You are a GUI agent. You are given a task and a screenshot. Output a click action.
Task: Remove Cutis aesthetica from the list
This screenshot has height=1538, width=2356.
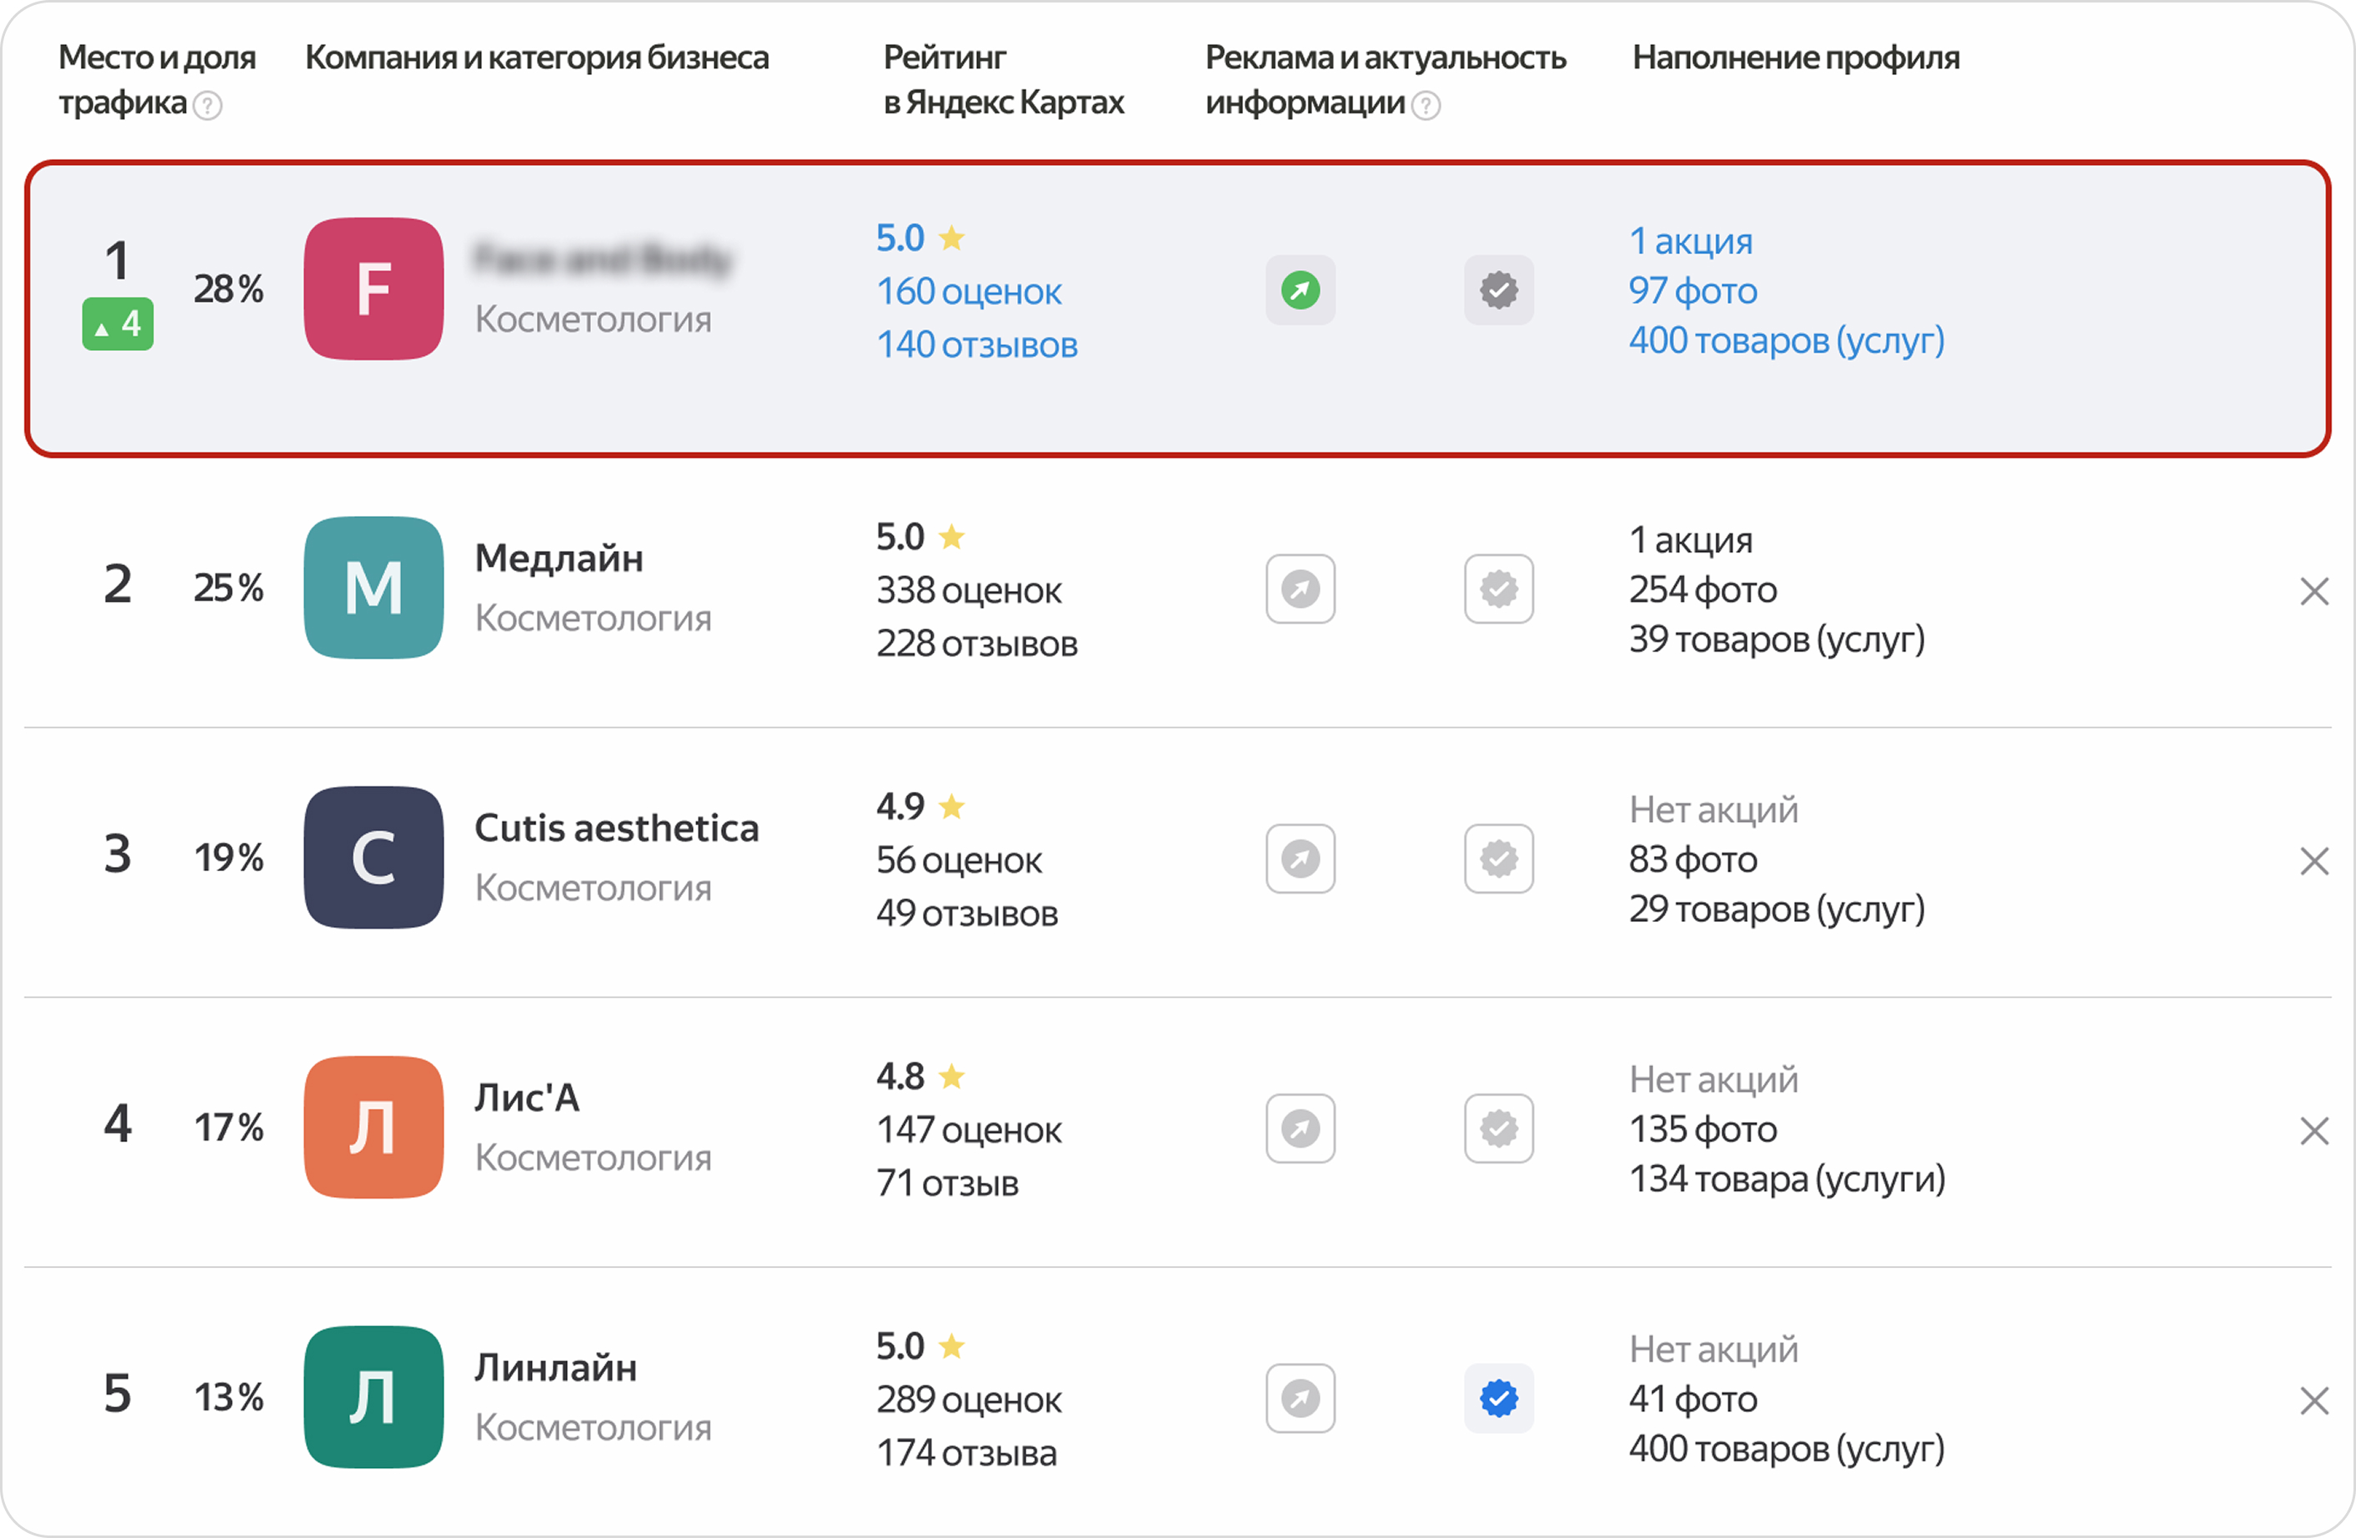pyautogui.click(x=2313, y=861)
